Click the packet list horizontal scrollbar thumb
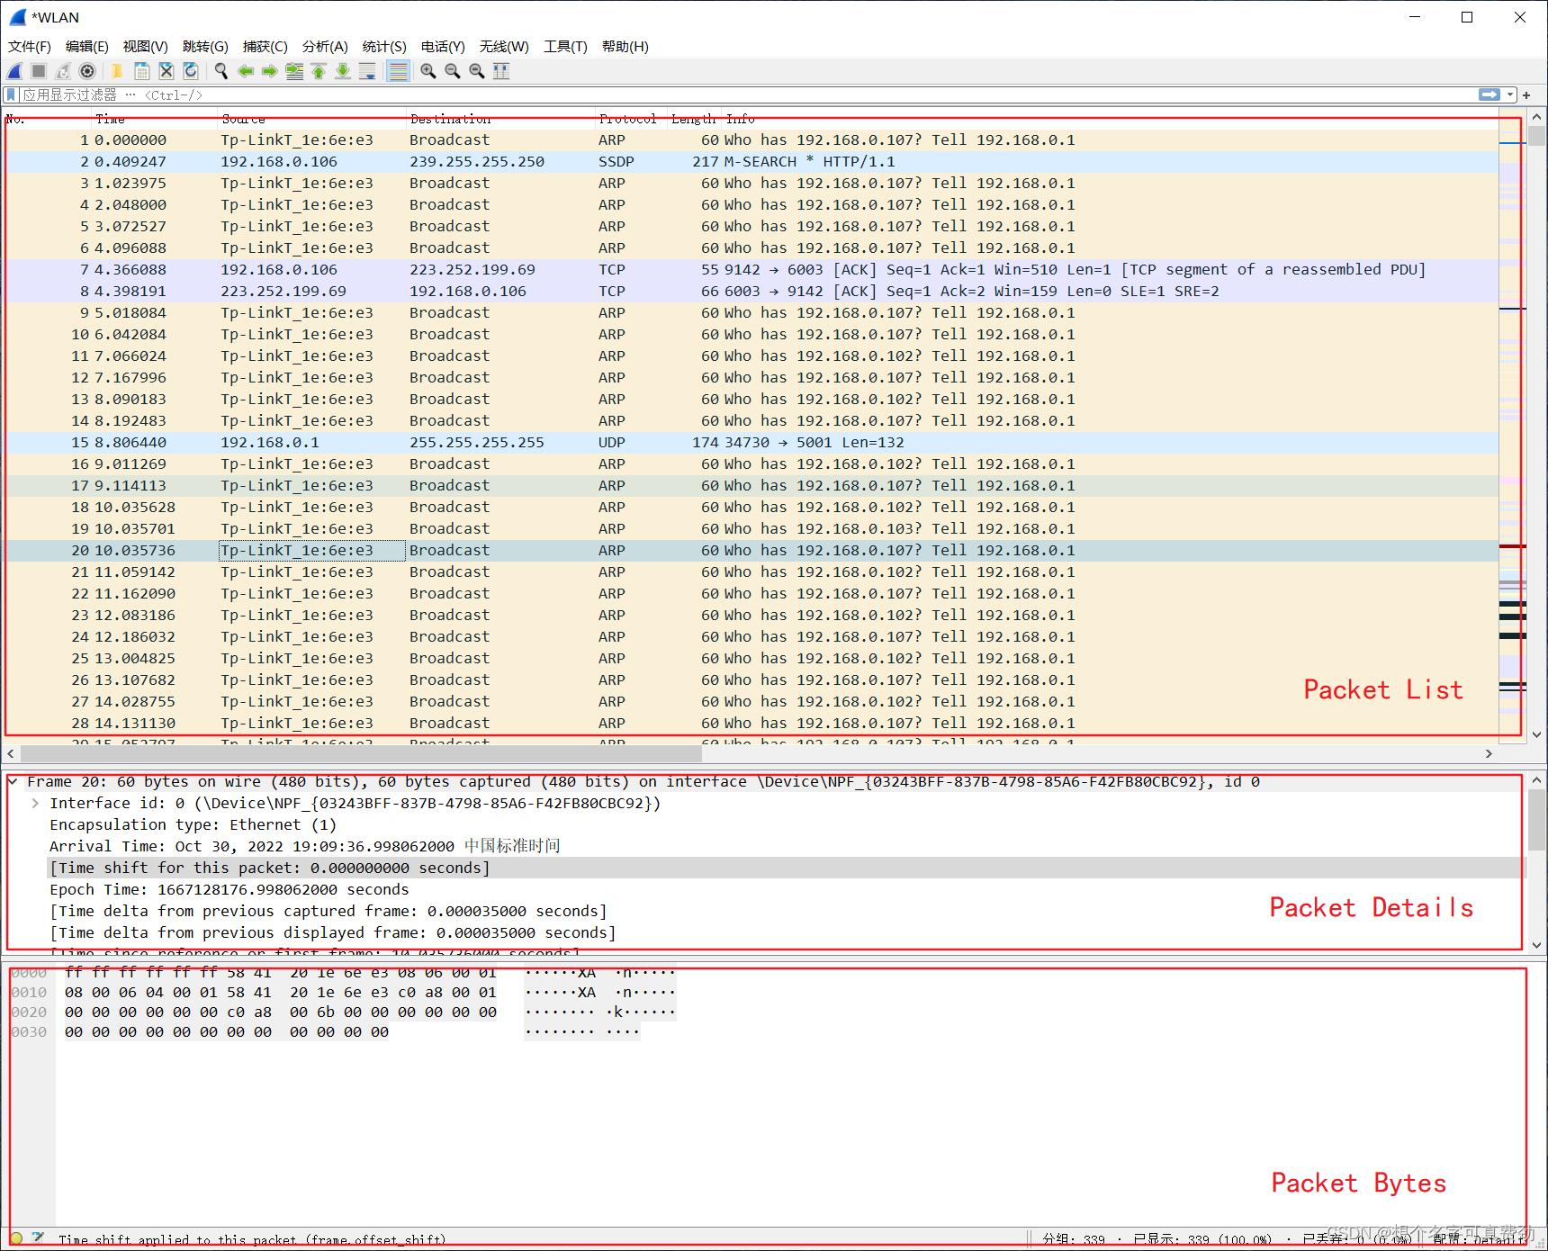Screen dimensions: 1548x1251 [x=360, y=753]
